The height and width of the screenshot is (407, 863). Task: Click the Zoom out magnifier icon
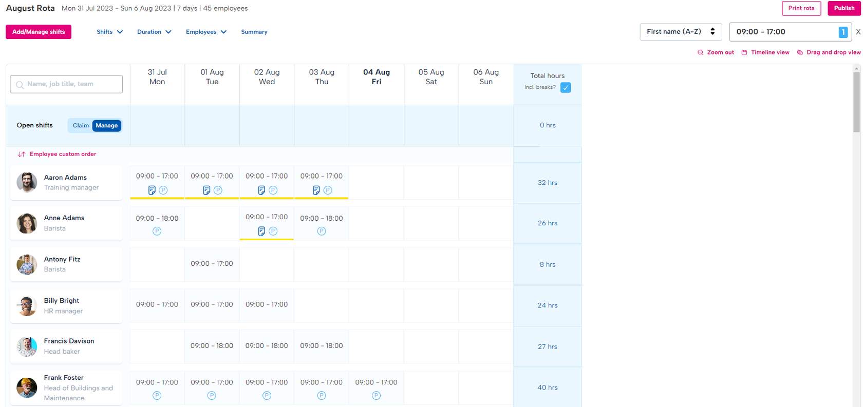point(700,52)
